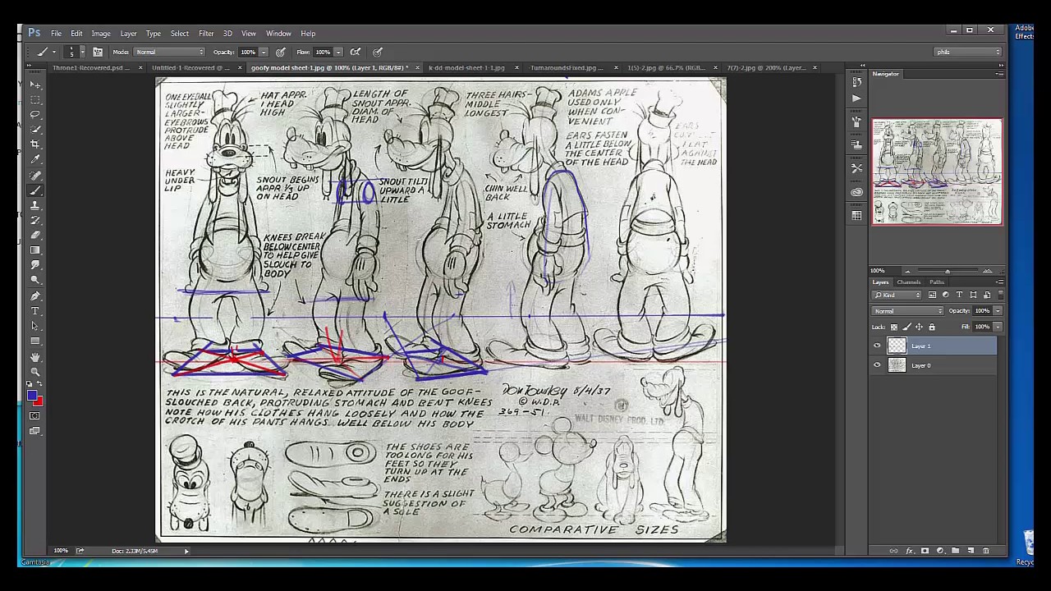
Task: Filter layers by type layers T icon
Action: coord(959,295)
